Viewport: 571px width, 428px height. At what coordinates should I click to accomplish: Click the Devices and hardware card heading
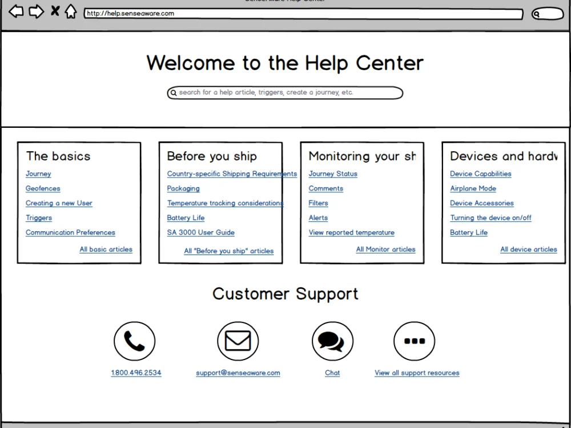coord(504,156)
